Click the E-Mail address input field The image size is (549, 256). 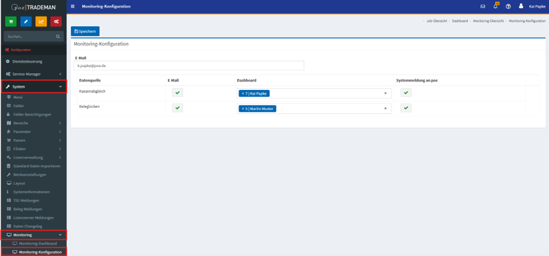(189, 65)
